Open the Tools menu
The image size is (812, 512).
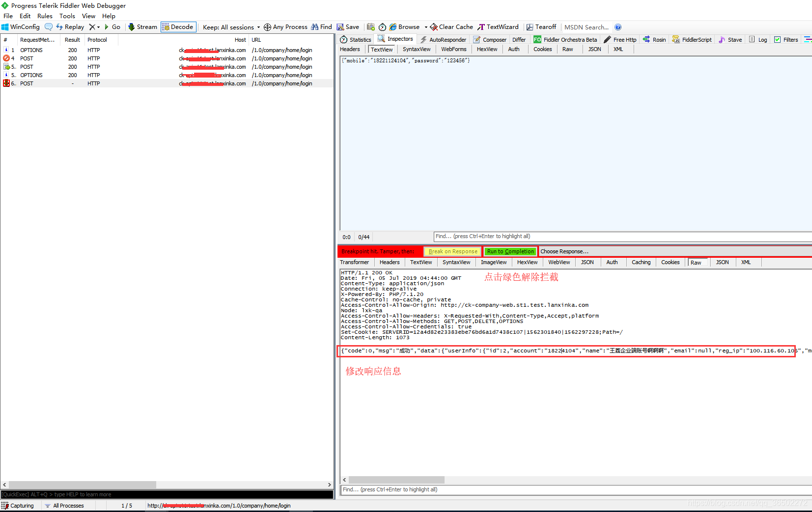[x=67, y=16]
